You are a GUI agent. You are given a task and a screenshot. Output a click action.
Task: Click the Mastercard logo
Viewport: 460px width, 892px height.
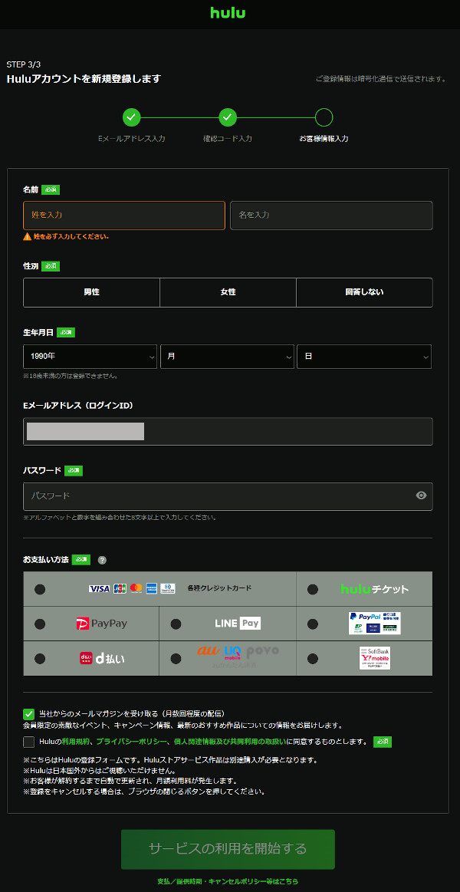pos(136,589)
